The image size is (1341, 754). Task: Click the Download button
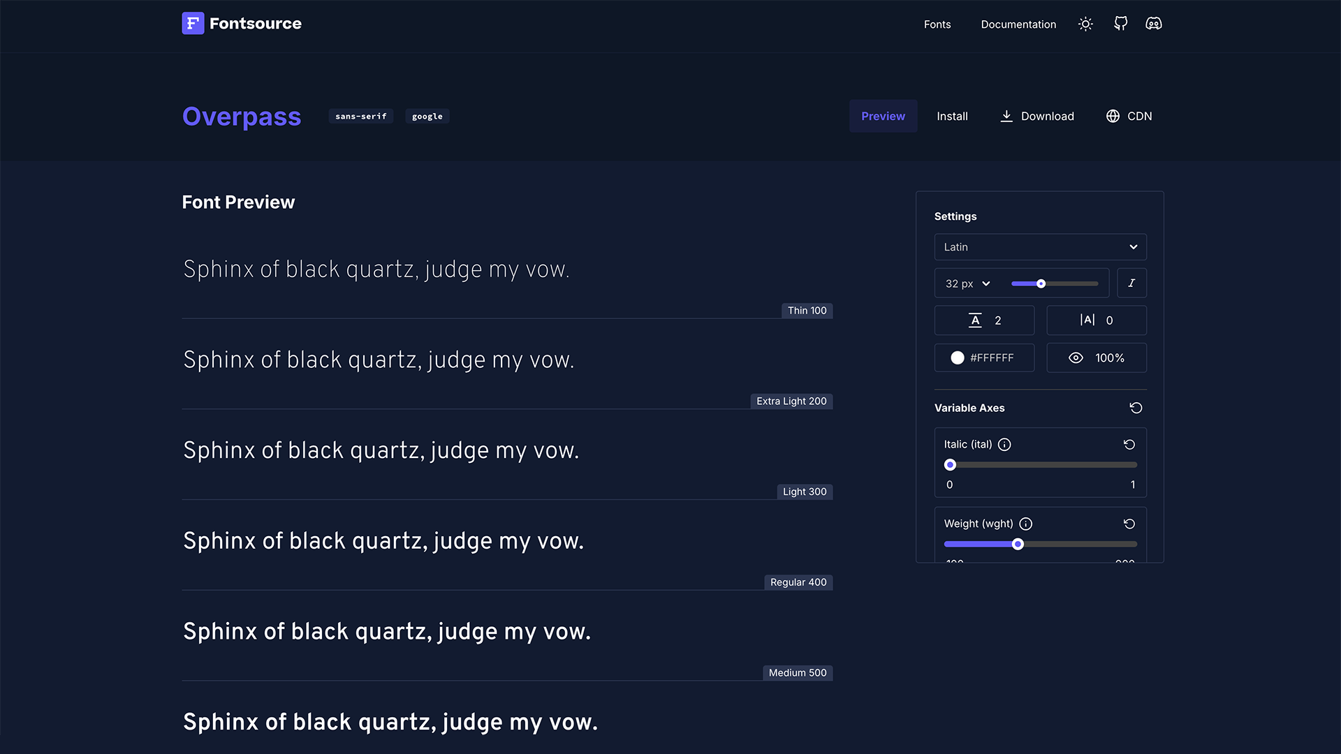(x=1037, y=117)
